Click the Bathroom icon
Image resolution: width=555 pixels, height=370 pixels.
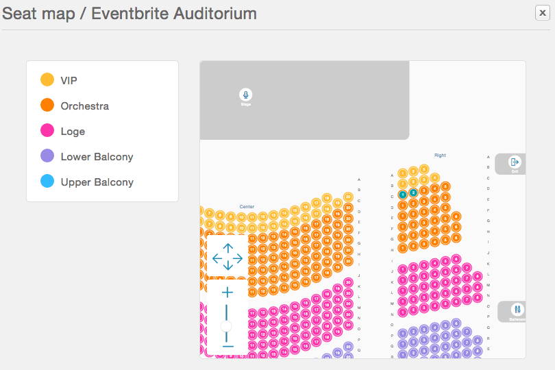(x=517, y=310)
